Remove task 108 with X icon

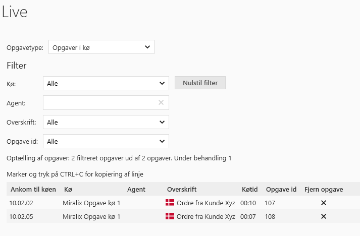tap(324, 216)
